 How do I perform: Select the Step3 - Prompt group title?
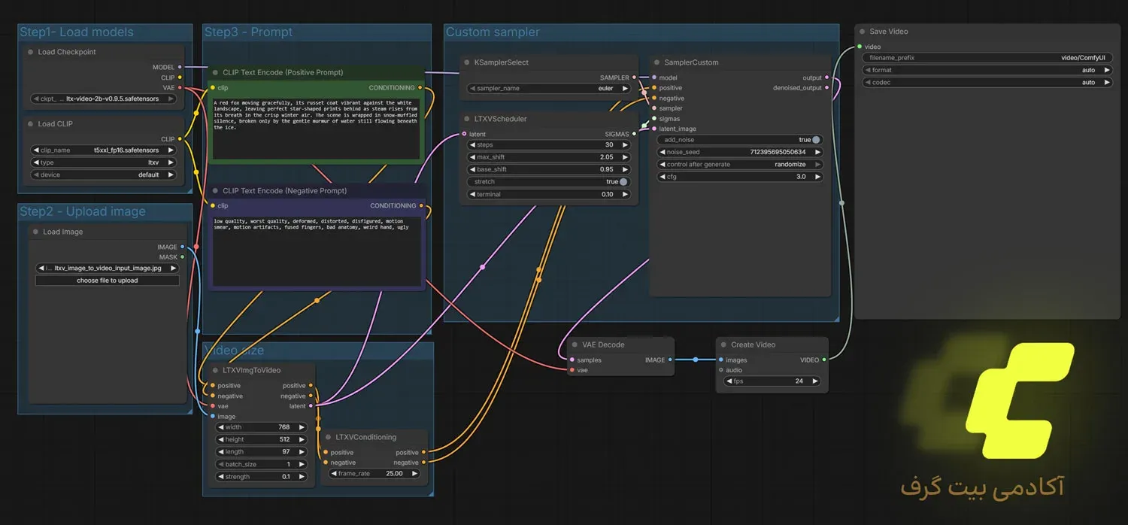249,32
